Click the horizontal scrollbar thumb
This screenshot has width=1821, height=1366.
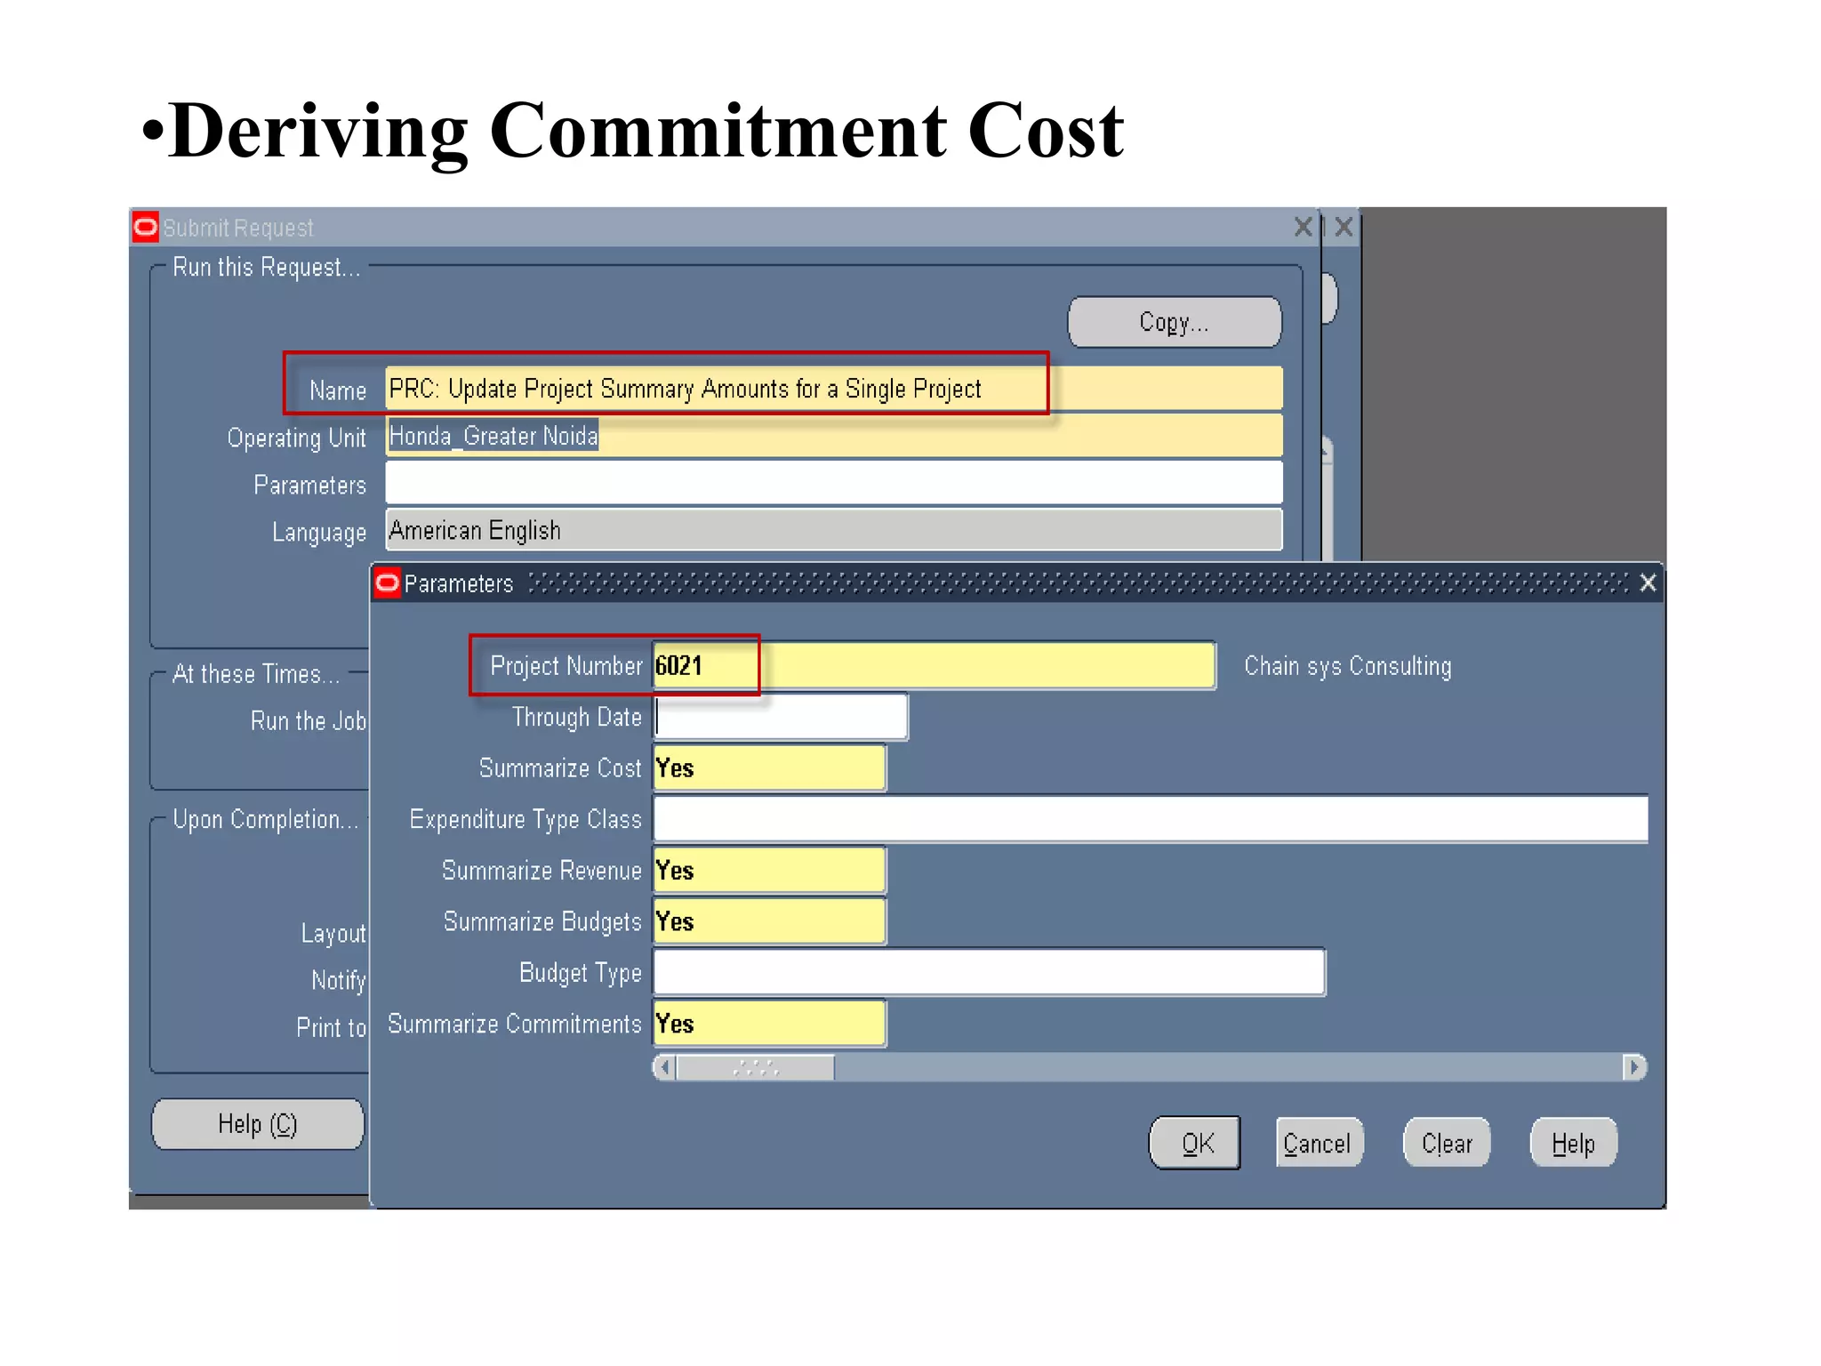[756, 1067]
